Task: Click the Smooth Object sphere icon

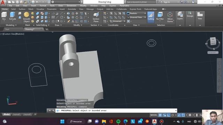Action: click(26, 15)
